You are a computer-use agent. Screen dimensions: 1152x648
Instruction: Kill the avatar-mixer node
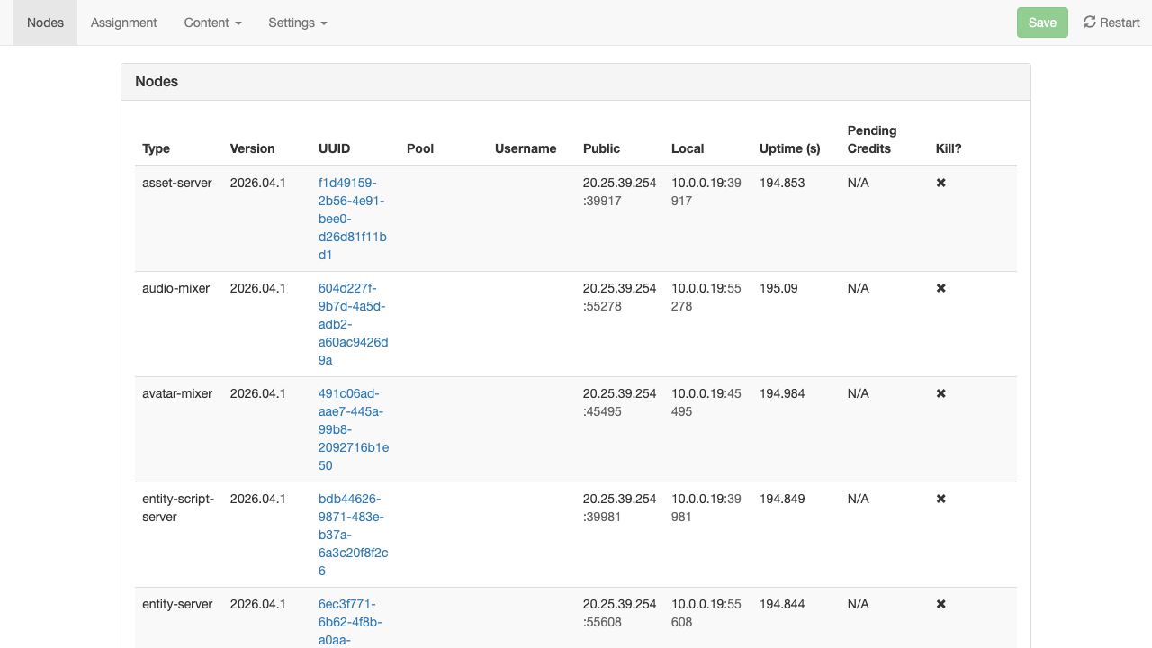point(940,393)
